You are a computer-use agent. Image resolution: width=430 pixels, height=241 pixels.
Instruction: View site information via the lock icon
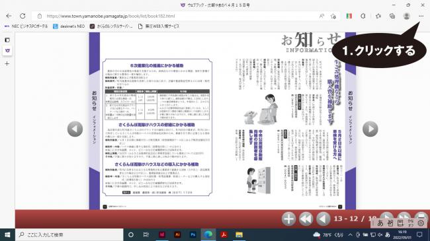[x=40, y=16]
